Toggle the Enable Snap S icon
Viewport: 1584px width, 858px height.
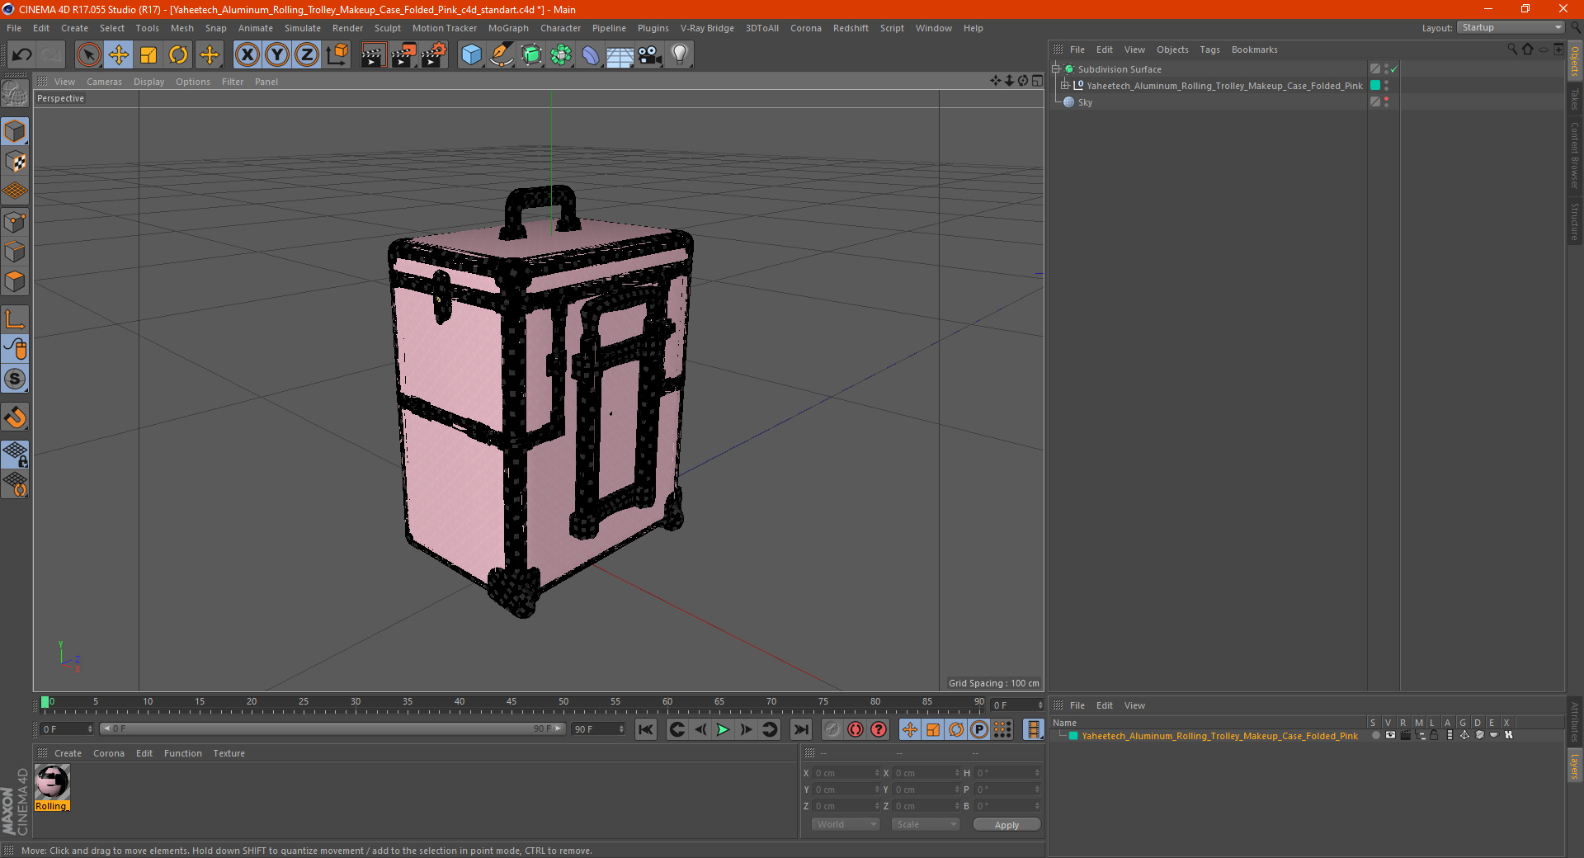pos(15,379)
